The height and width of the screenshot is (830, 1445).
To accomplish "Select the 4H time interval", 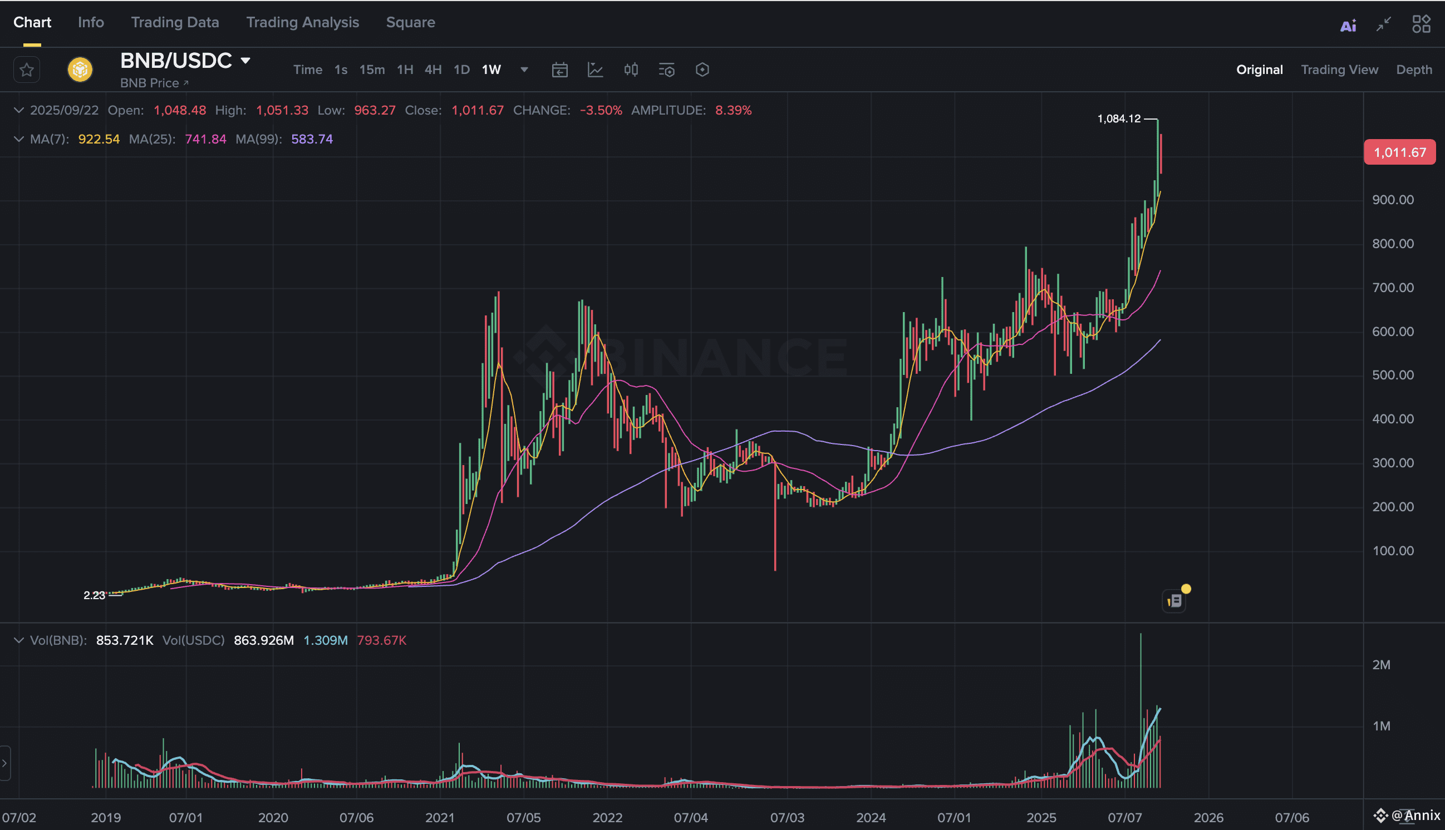I will (433, 70).
